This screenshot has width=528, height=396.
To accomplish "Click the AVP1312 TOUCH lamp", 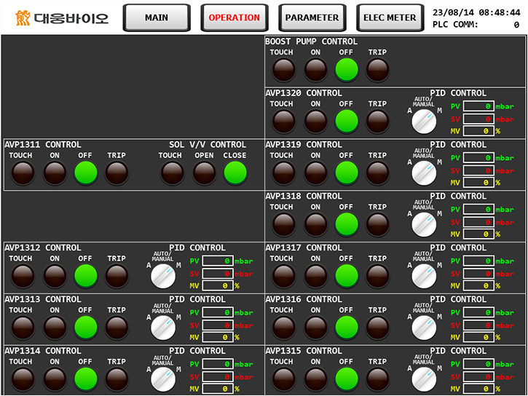I will (x=23, y=276).
